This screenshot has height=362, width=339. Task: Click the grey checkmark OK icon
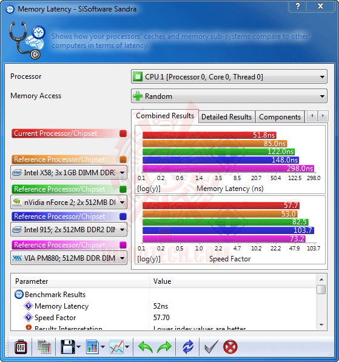(211, 347)
